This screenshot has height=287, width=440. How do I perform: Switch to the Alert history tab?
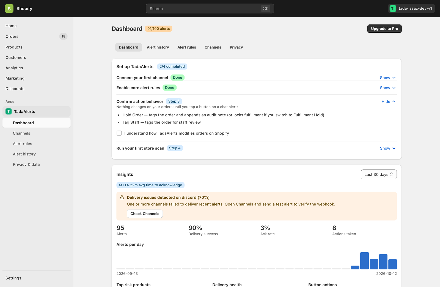(158, 47)
